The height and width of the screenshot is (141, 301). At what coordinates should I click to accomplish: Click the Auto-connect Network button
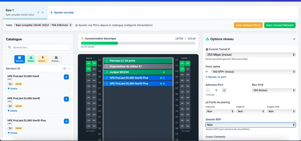280,25
